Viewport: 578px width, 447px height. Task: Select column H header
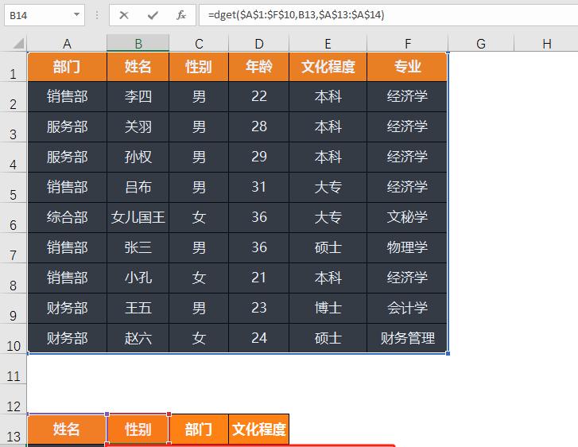pyautogui.click(x=546, y=43)
